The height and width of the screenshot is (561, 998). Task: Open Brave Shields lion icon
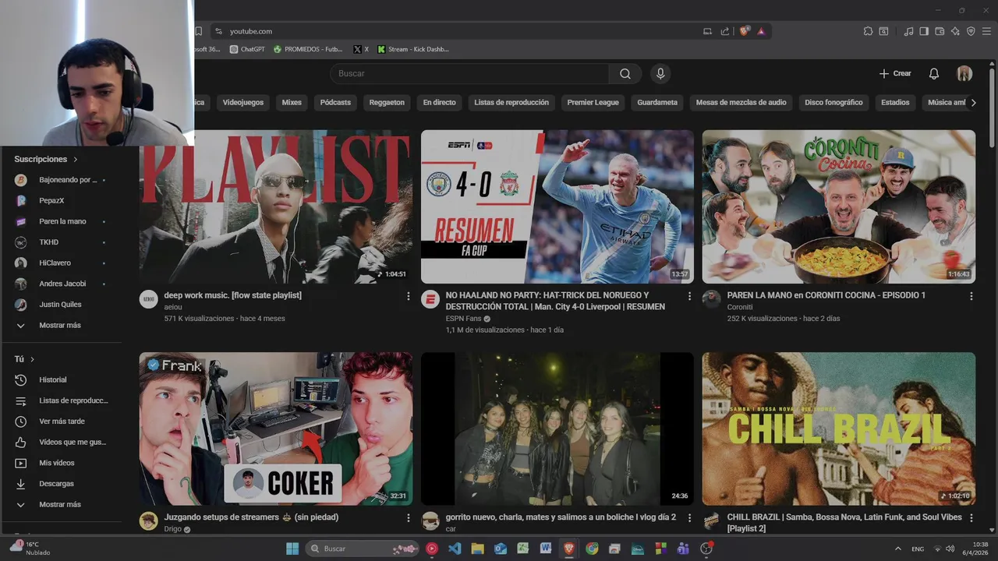click(x=744, y=31)
